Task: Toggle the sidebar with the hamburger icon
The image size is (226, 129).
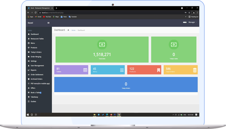Action: [48, 23]
